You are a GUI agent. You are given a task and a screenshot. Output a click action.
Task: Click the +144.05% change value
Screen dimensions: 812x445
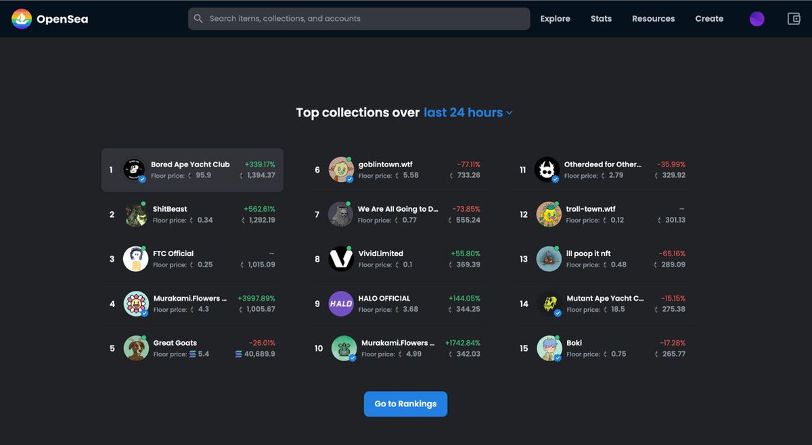[464, 298]
